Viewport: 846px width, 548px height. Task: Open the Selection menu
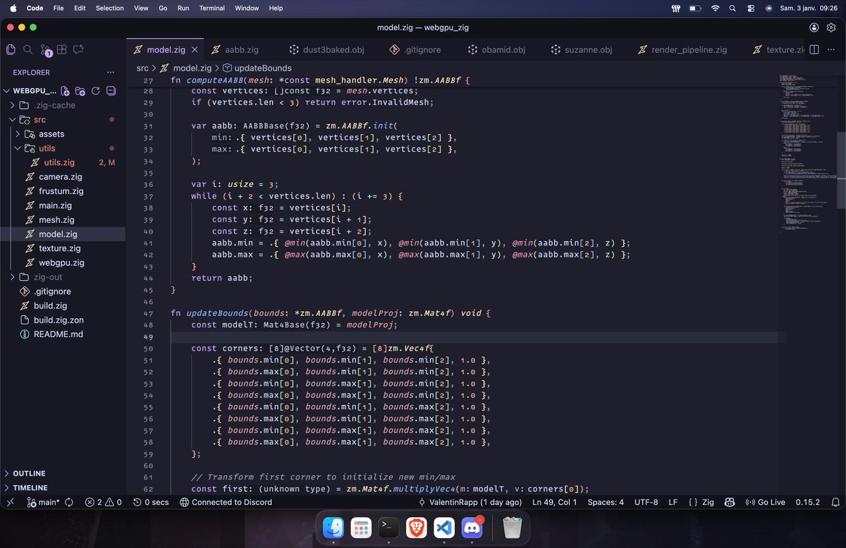click(x=110, y=8)
